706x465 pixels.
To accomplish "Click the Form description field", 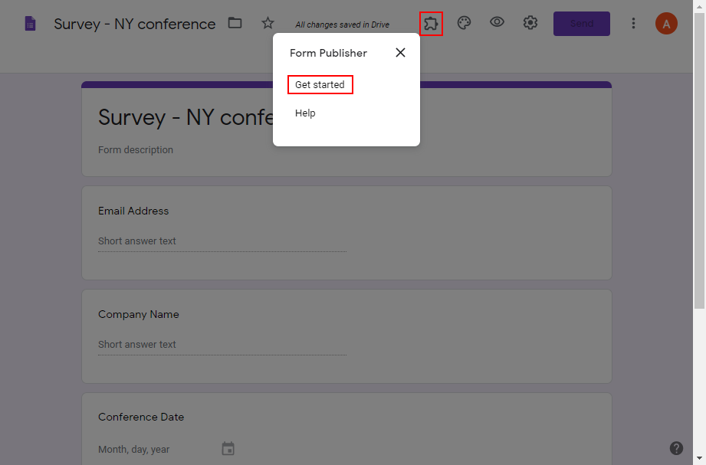I will [x=136, y=150].
